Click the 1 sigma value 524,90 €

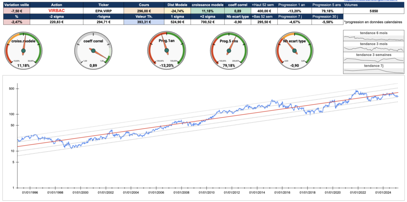[x=178, y=22]
